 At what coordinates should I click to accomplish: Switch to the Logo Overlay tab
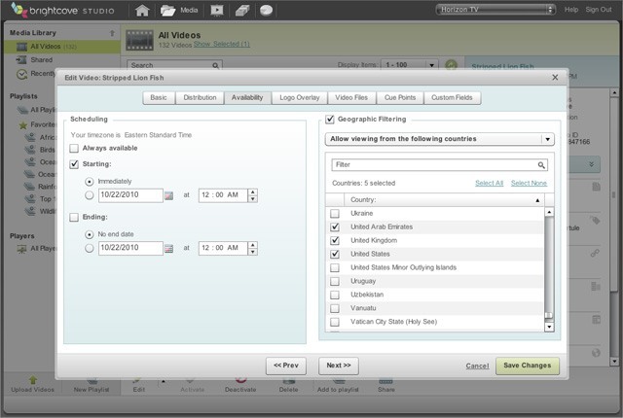point(300,97)
